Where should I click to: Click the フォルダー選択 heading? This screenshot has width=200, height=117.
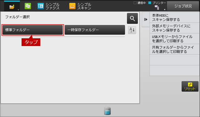point(17,17)
